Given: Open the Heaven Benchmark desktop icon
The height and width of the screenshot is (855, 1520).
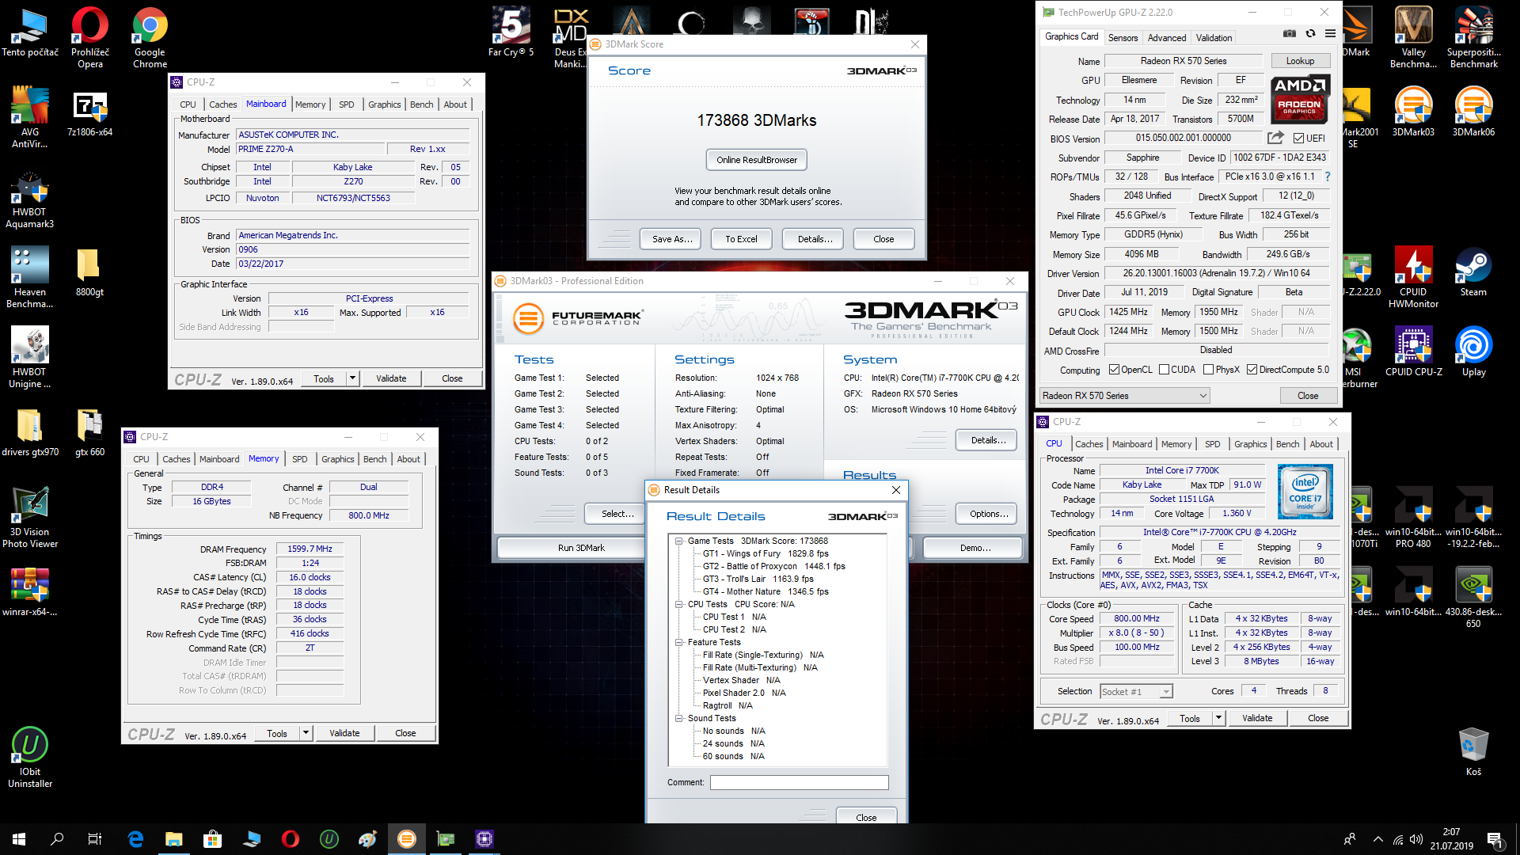Looking at the screenshot, I should point(29,277).
